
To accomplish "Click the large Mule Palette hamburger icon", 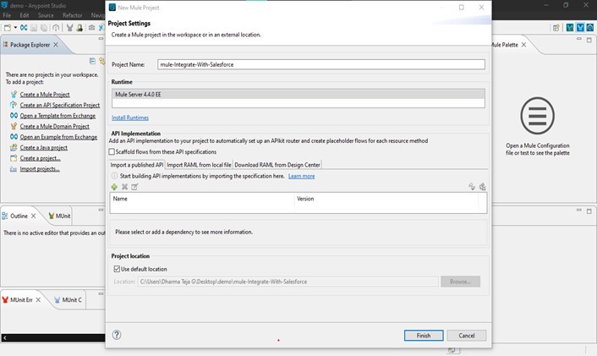I will [536, 115].
